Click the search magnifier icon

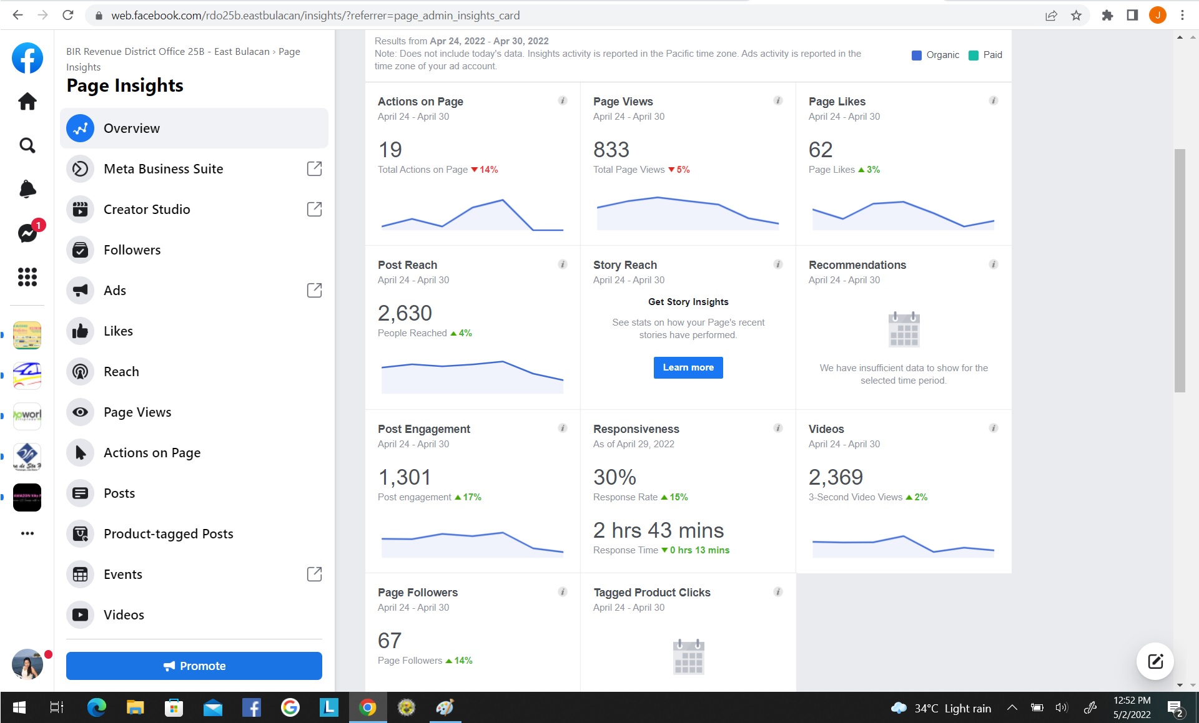coord(27,145)
